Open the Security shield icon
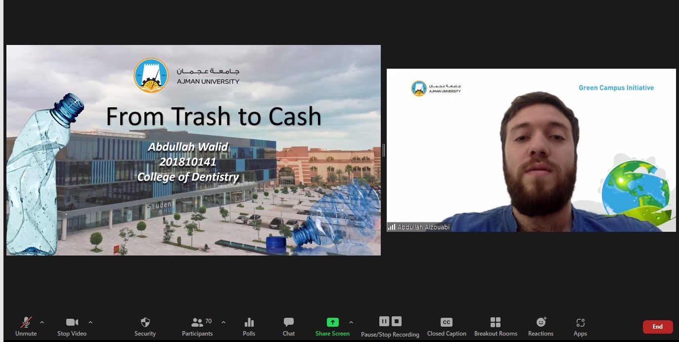 (x=145, y=323)
